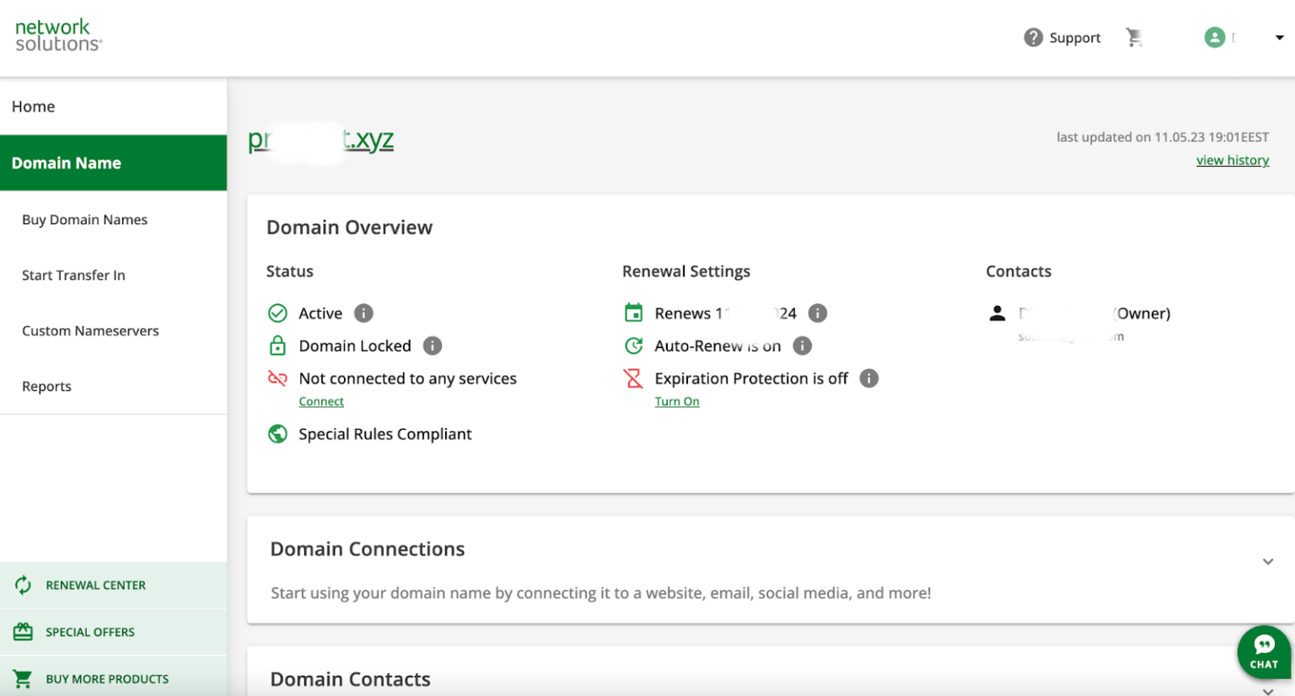Select Domain Name in the sidebar
The image size is (1295, 696).
coord(67,163)
